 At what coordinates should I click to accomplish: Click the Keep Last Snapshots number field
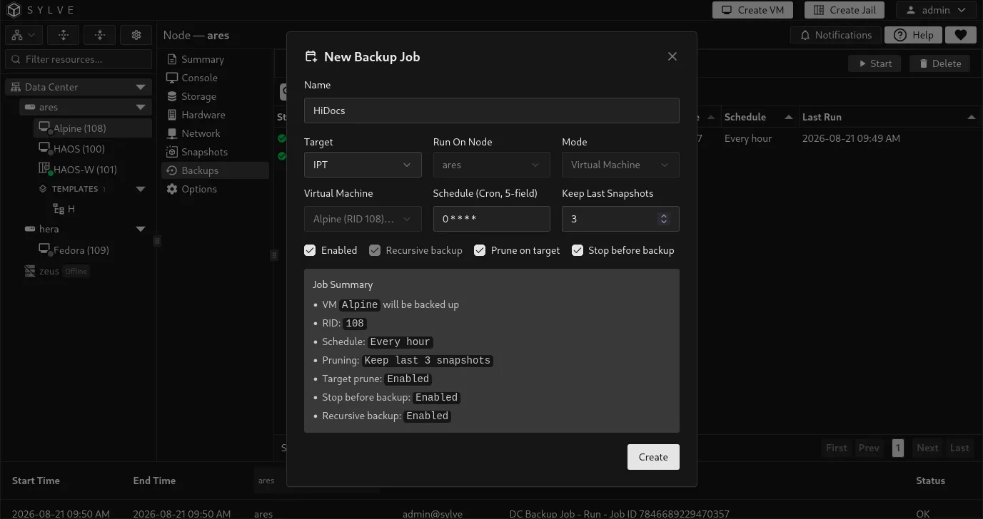click(620, 219)
